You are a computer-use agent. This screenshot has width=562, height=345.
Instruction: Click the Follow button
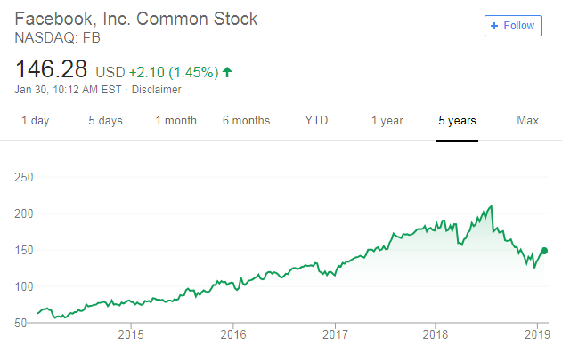coord(512,26)
